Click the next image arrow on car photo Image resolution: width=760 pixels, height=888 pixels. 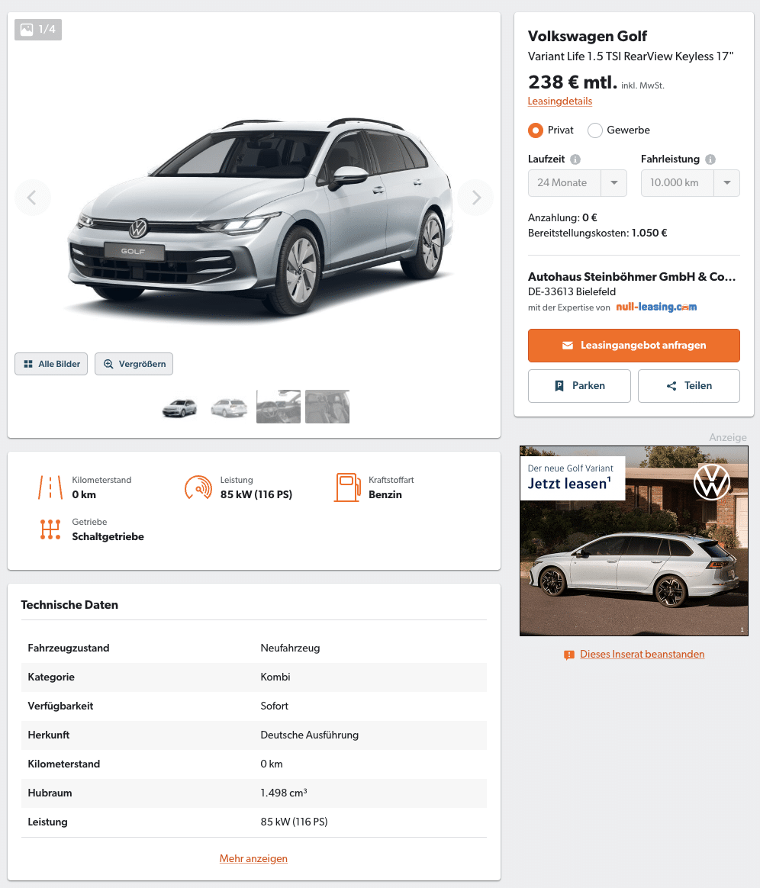(x=475, y=198)
